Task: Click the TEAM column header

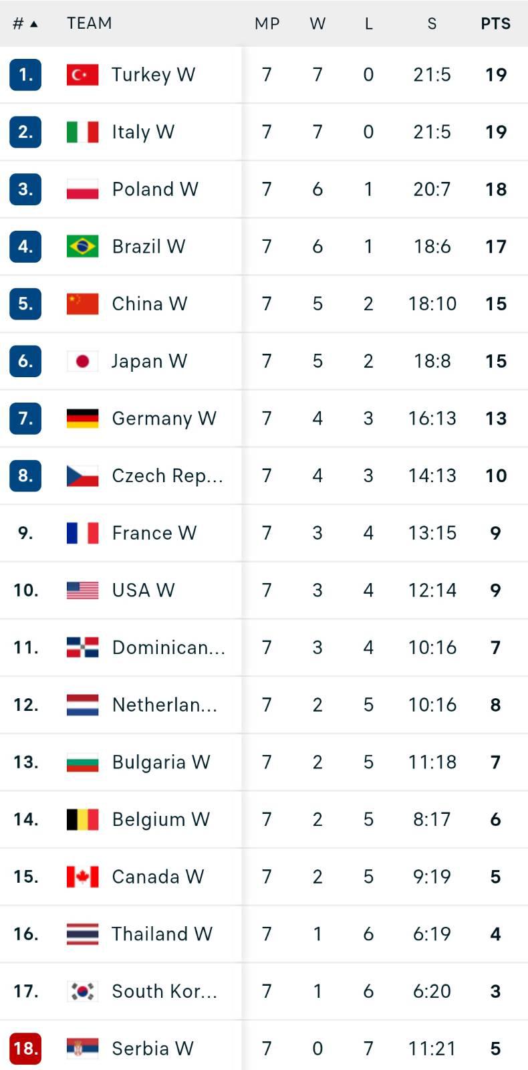Action: (90, 23)
